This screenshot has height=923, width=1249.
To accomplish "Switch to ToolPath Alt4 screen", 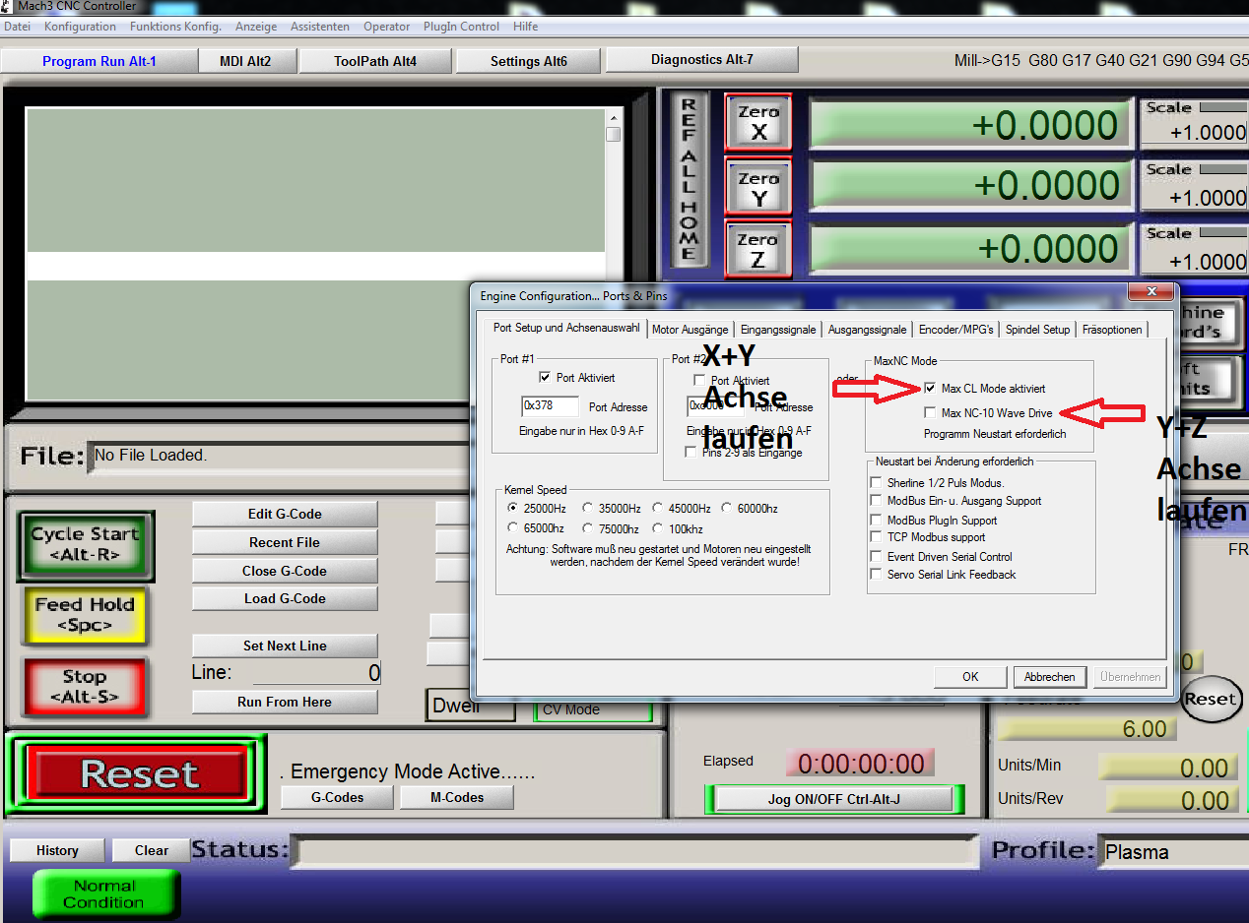I will [375, 61].
